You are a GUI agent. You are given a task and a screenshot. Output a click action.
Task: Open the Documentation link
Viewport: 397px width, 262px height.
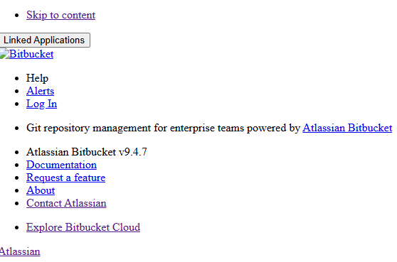[x=61, y=165]
